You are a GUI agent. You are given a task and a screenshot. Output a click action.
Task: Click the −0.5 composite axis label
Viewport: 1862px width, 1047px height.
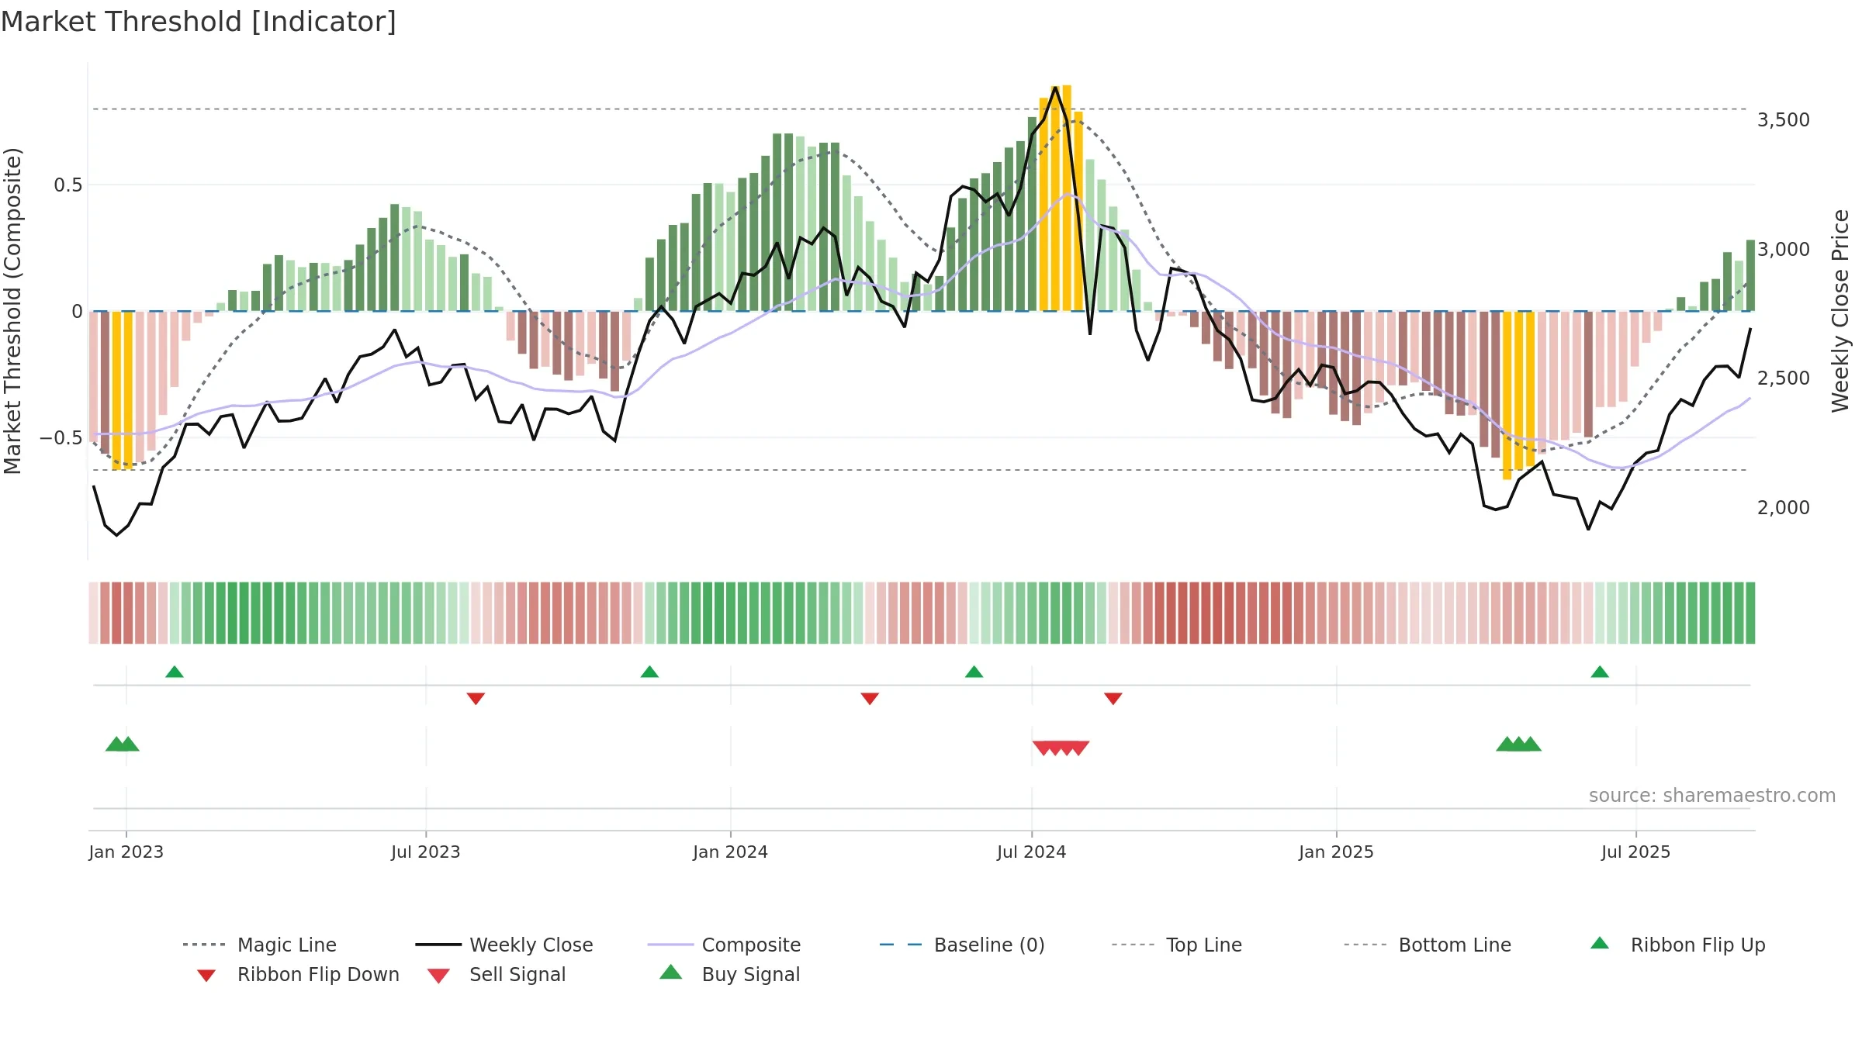pos(61,437)
